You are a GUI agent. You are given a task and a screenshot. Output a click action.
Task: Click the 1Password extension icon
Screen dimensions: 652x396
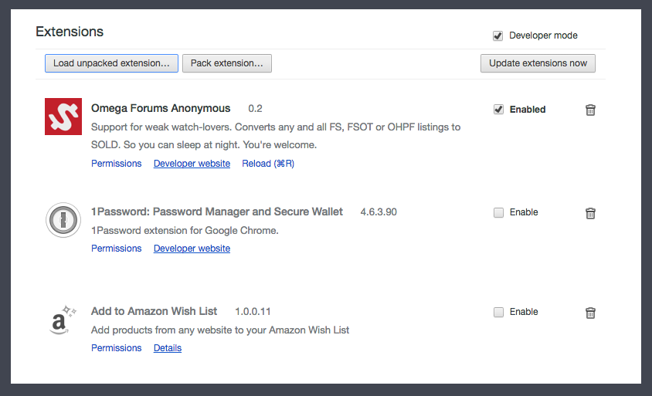(63, 220)
